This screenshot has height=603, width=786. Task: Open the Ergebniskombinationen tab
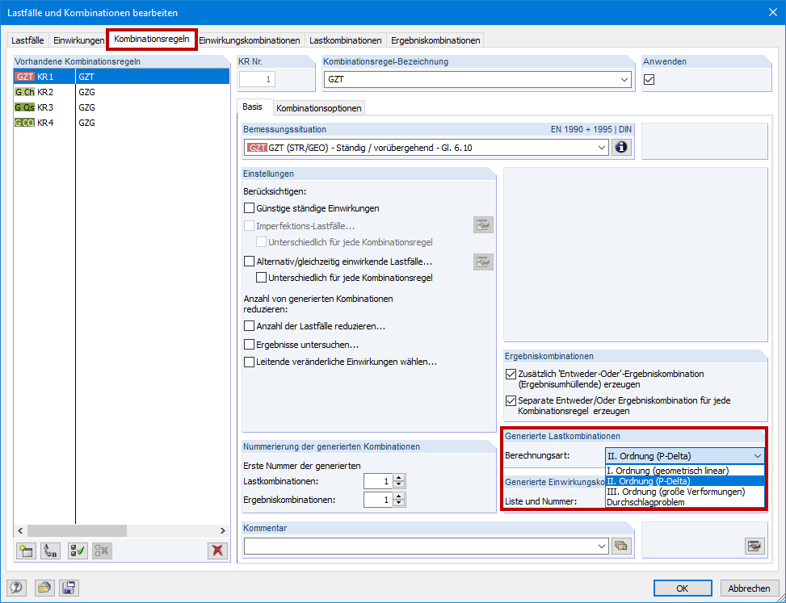435,40
